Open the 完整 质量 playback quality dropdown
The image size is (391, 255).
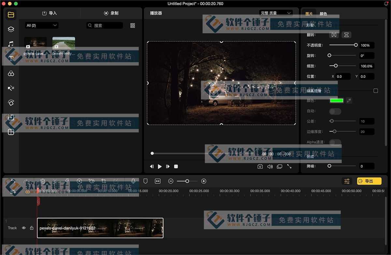tap(276, 13)
